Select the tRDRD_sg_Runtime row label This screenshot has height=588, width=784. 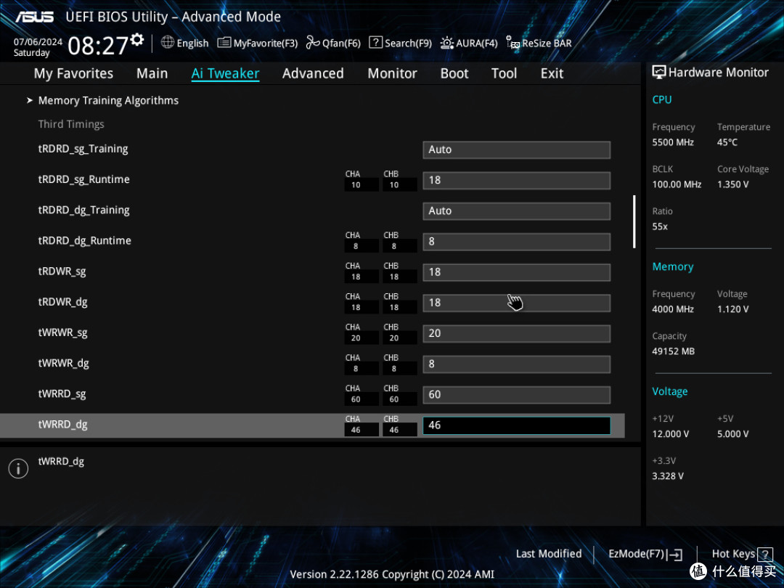point(83,179)
